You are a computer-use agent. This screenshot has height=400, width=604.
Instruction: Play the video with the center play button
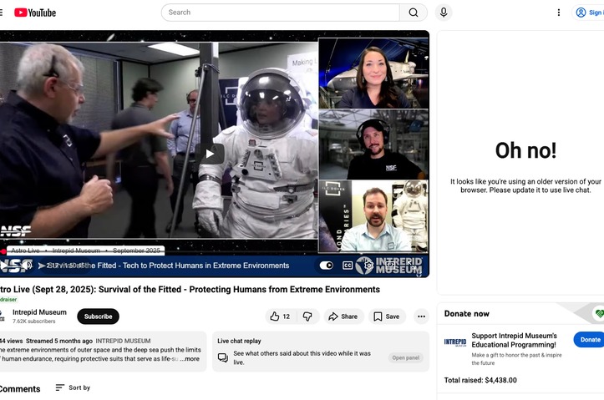point(210,154)
